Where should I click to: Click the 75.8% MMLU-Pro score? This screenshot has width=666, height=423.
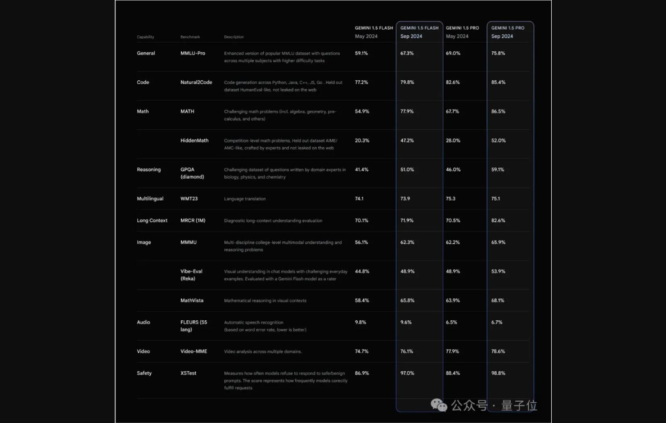pos(498,53)
